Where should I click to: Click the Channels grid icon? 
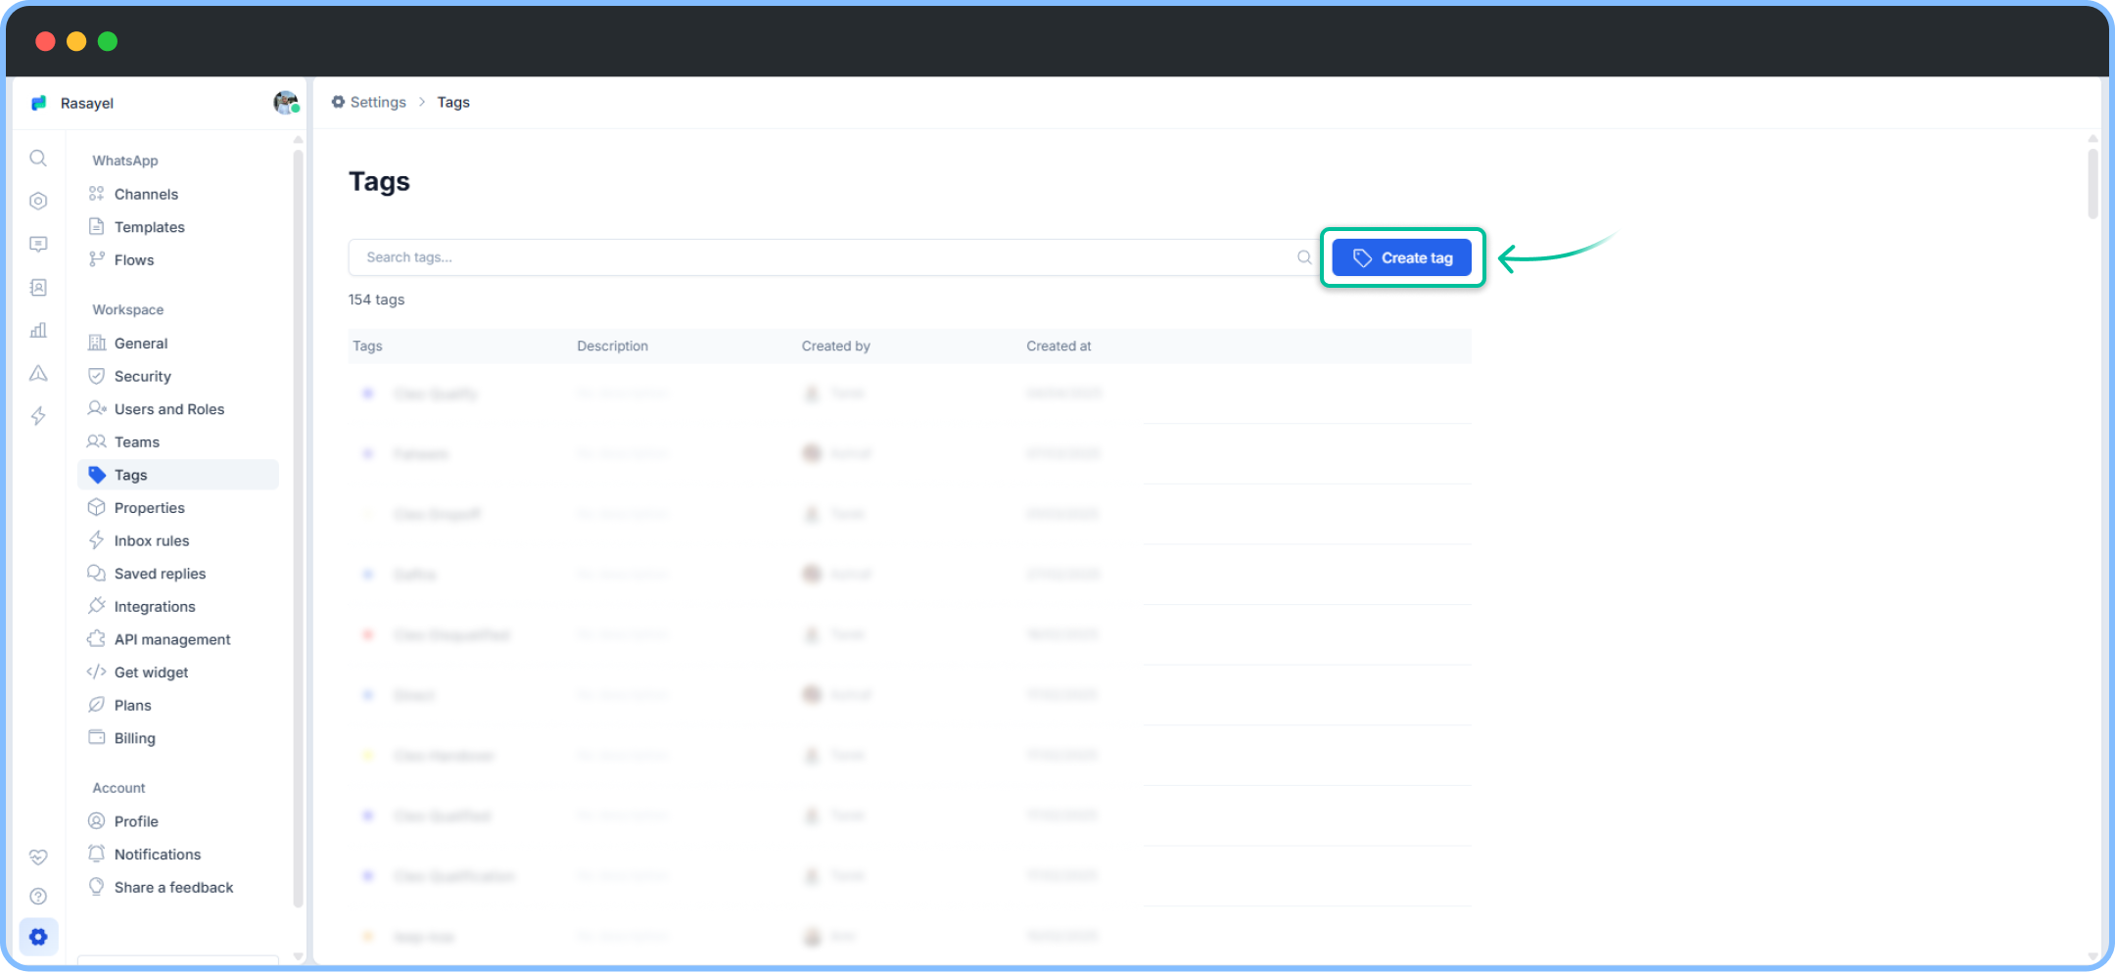[96, 194]
